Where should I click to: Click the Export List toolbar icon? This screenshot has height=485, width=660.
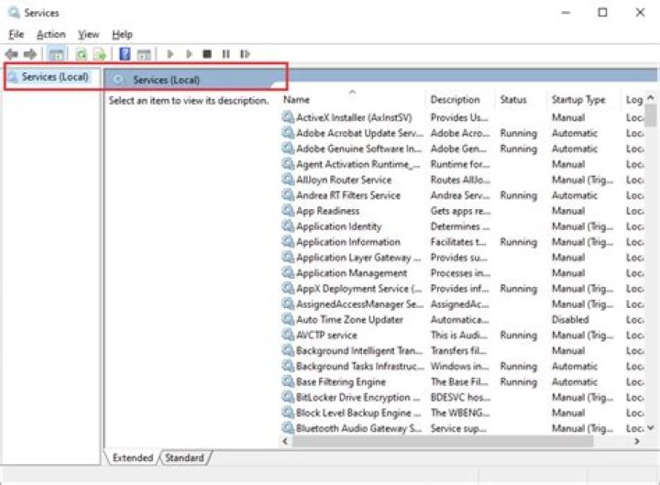click(99, 55)
